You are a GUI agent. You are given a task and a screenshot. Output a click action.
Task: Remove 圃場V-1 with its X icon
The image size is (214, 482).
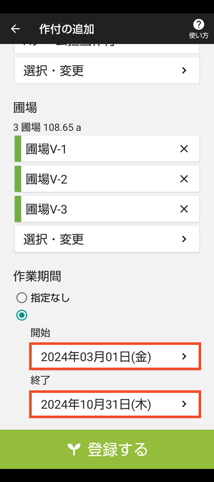coord(184,149)
